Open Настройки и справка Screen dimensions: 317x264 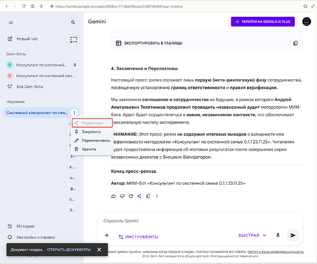31,237
